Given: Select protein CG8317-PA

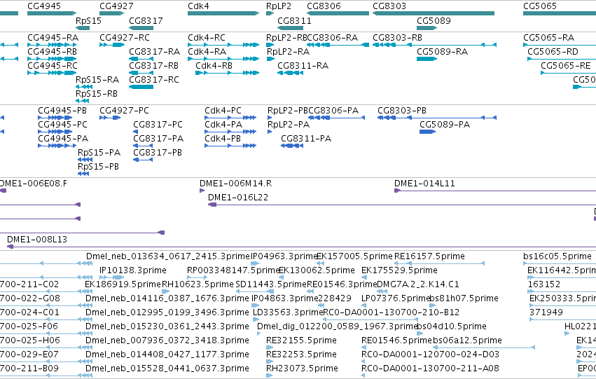Looking at the screenshot, I should pyautogui.click(x=143, y=146).
